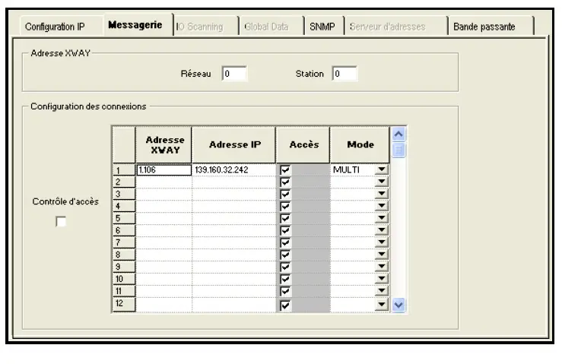Open the Mode dropdown in row 4

(x=382, y=206)
